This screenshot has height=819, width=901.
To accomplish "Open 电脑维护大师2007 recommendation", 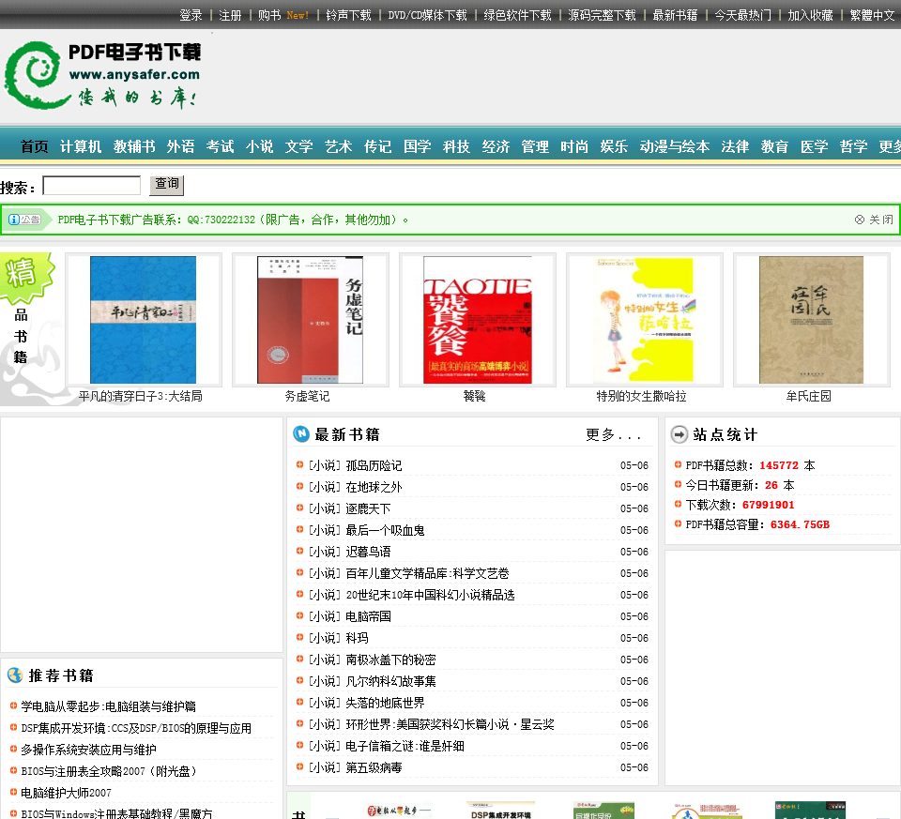I will (66, 793).
